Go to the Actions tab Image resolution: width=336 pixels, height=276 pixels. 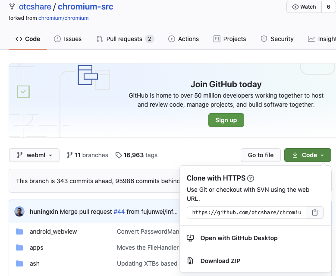coord(184,39)
